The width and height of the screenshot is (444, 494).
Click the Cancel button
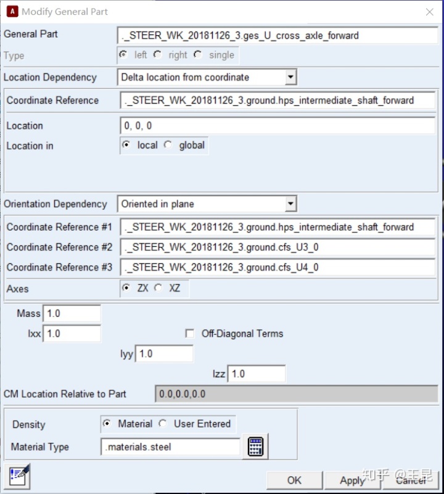(x=411, y=480)
